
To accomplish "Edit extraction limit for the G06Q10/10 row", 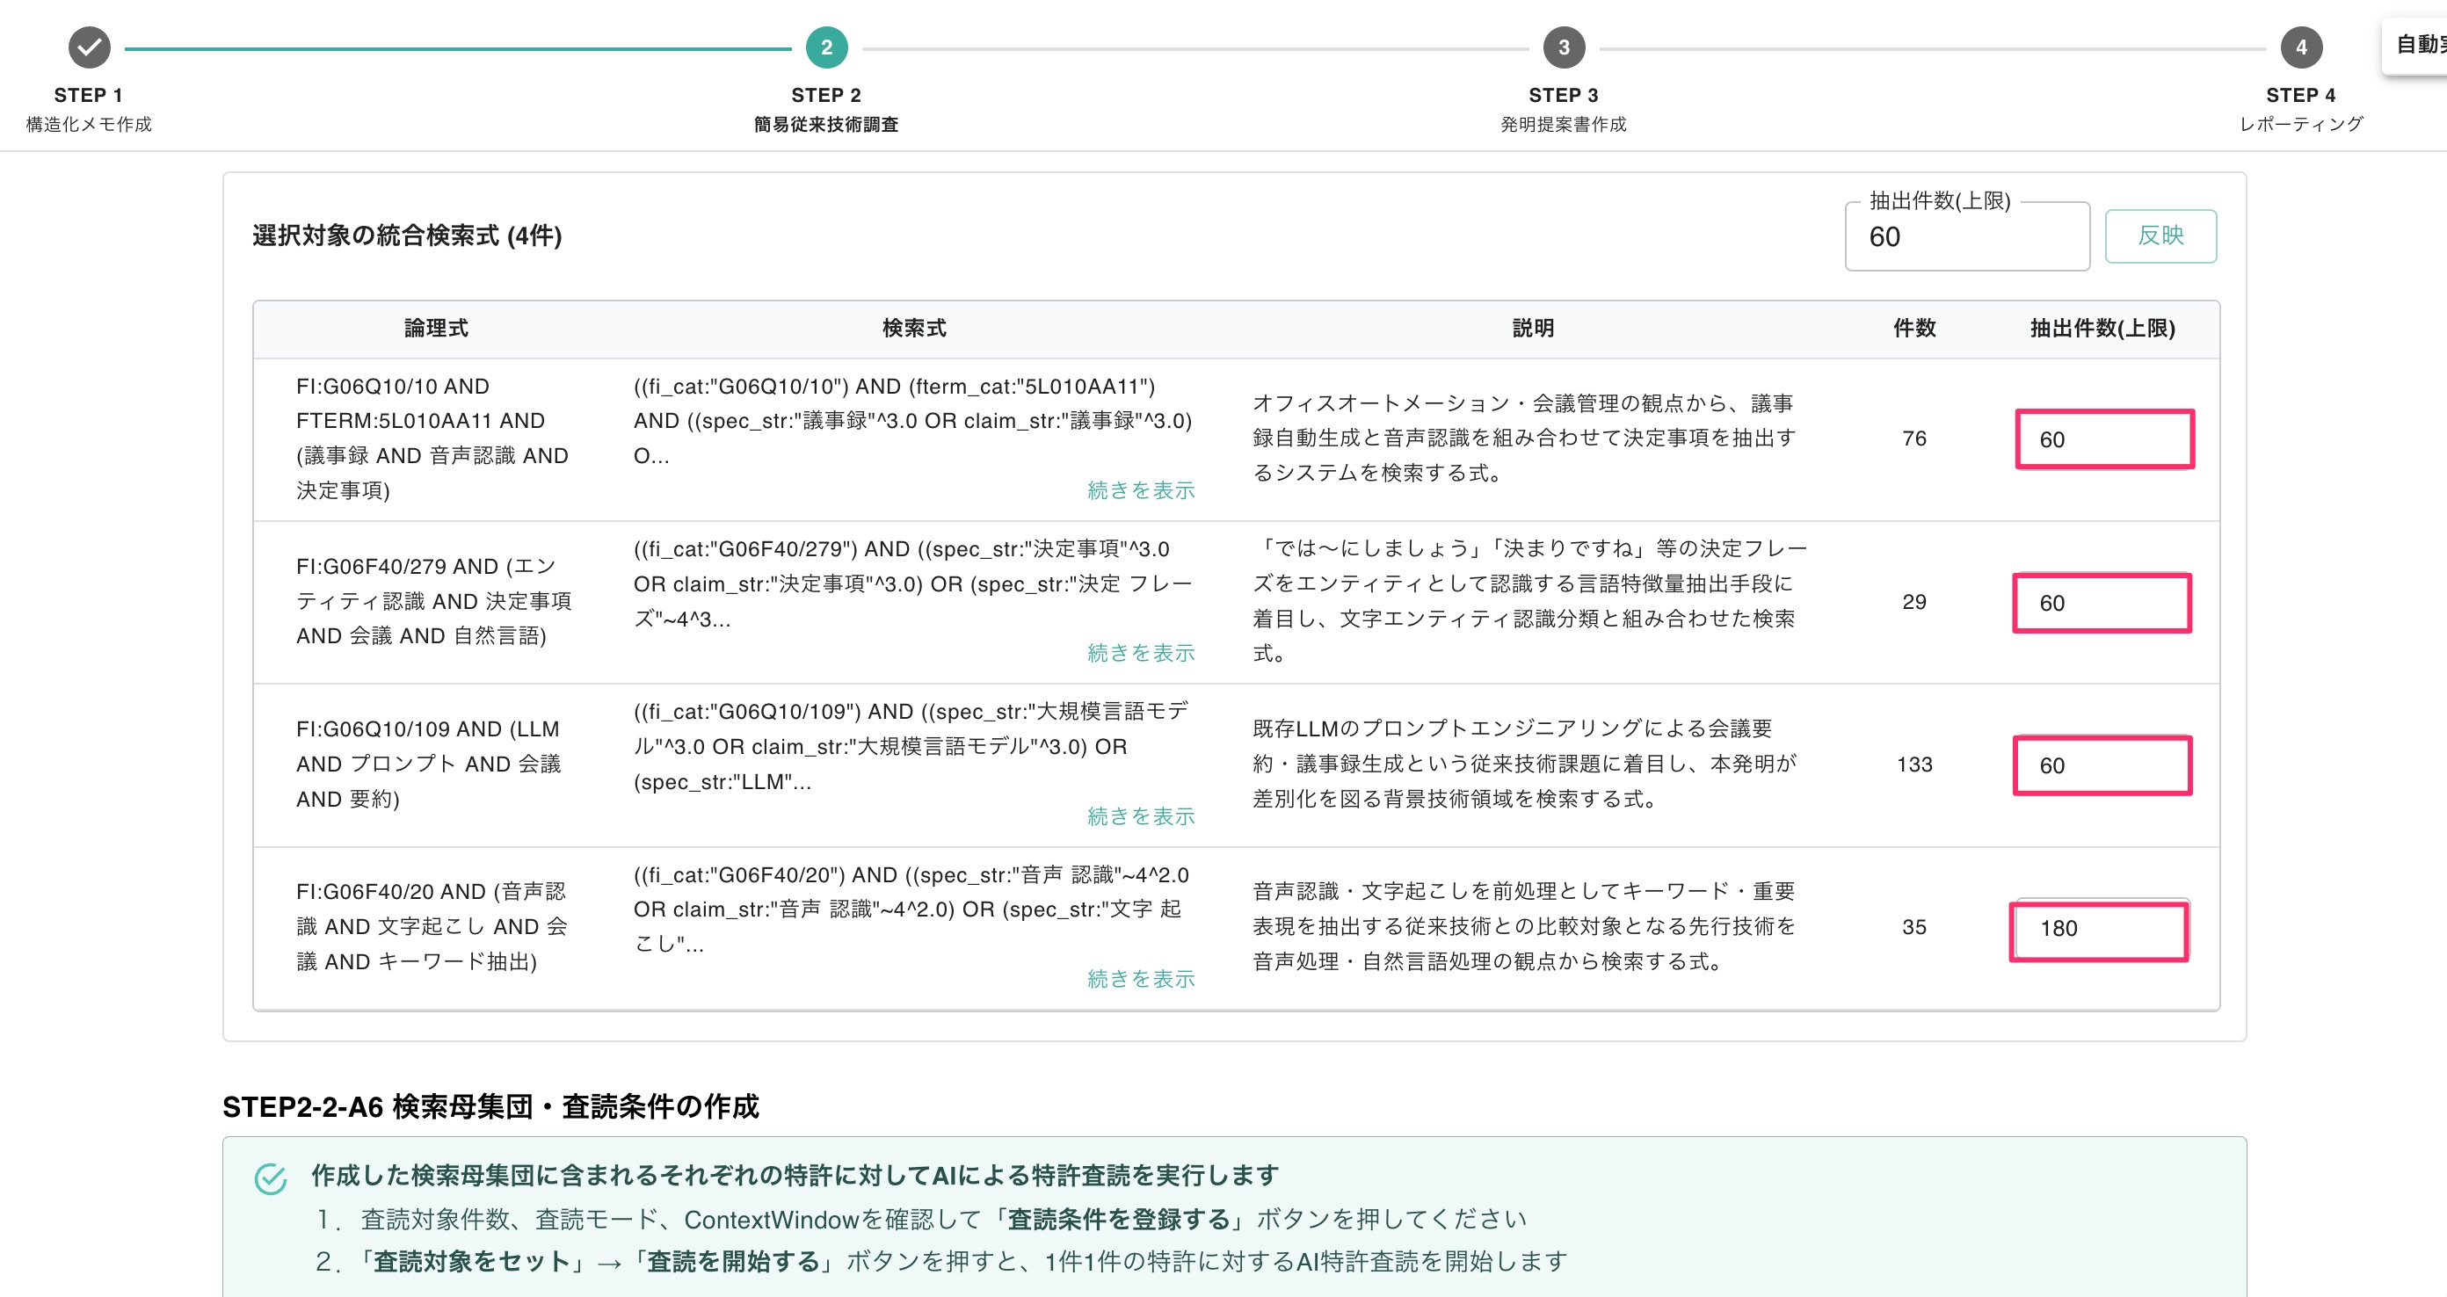I will tap(2104, 438).
